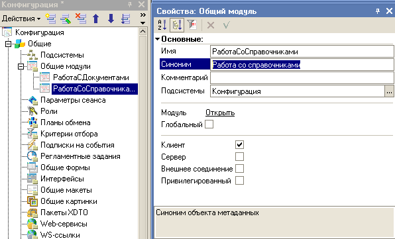Click the Открыть module link
The height and width of the screenshot is (239, 395).
coord(220,113)
